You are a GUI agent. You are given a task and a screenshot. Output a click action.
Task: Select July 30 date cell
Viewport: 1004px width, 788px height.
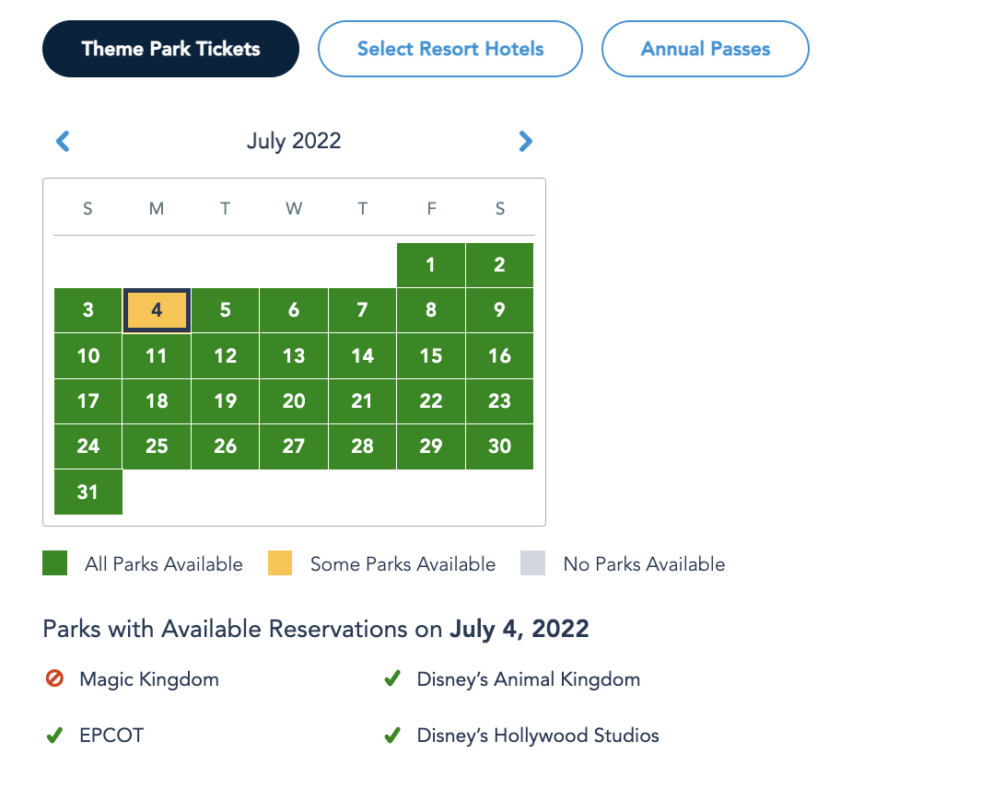(499, 446)
